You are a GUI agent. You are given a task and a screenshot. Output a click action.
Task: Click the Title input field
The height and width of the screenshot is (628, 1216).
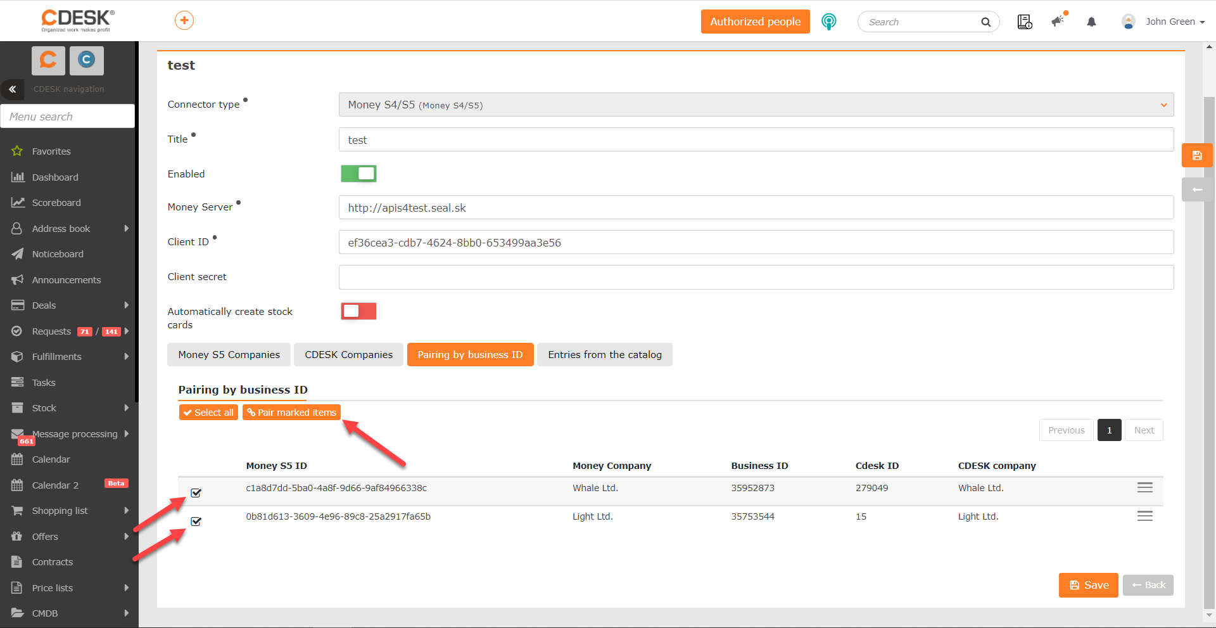click(x=756, y=139)
